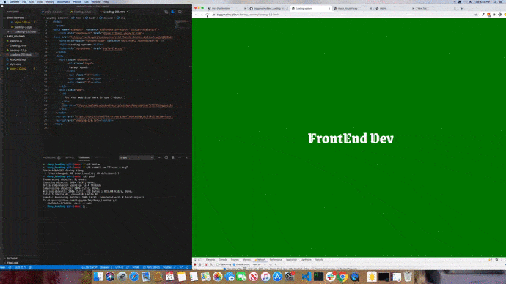The width and height of the screenshot is (506, 284).
Task: Expand the TIMELINE section in the sidebar
Action: tap(12, 263)
